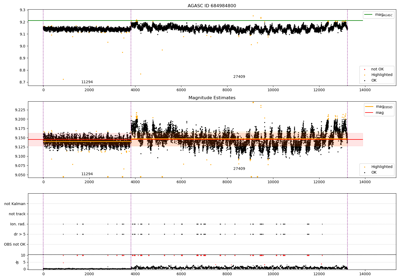The width and height of the screenshot is (400, 280).
Task: Click y-axis tick 8.8 in top panel
Action: (x=23, y=70)
